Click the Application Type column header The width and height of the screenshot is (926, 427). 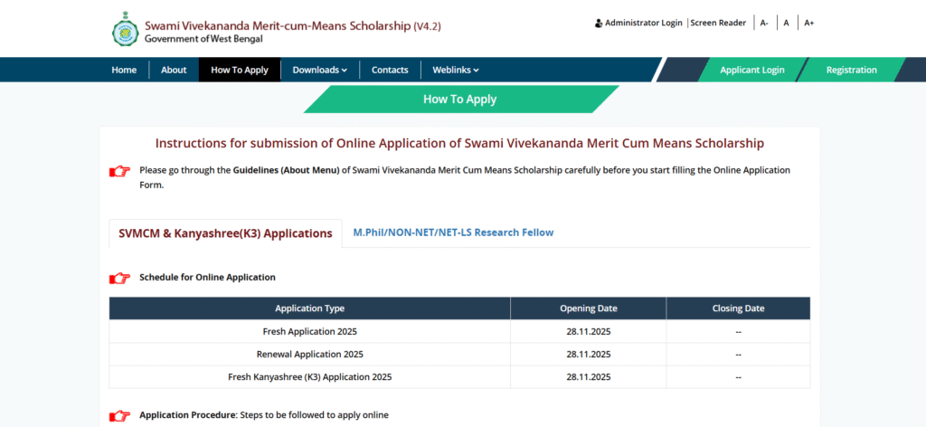pyautogui.click(x=309, y=308)
